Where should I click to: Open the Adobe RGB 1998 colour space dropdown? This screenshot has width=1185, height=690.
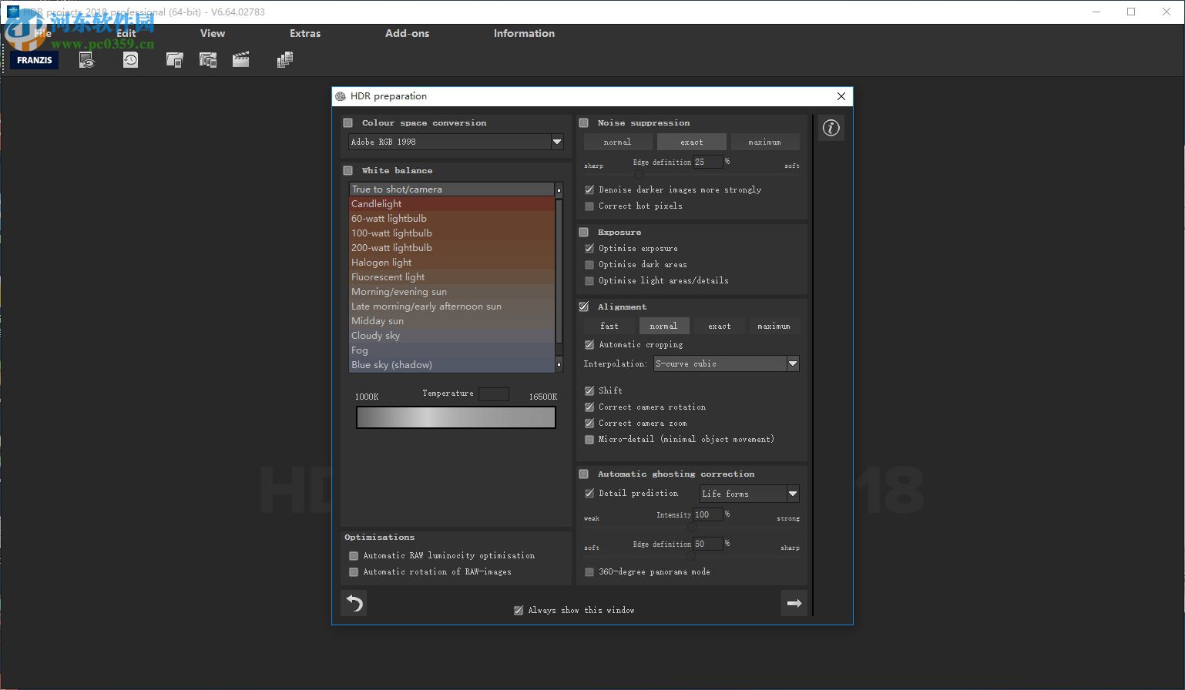point(556,142)
